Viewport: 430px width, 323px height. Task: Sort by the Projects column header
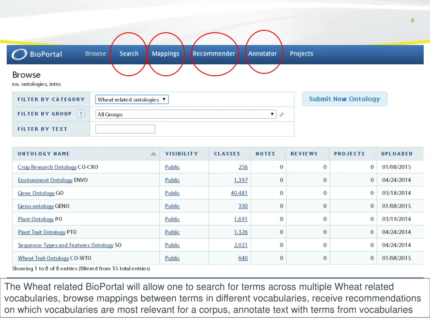[x=349, y=154]
